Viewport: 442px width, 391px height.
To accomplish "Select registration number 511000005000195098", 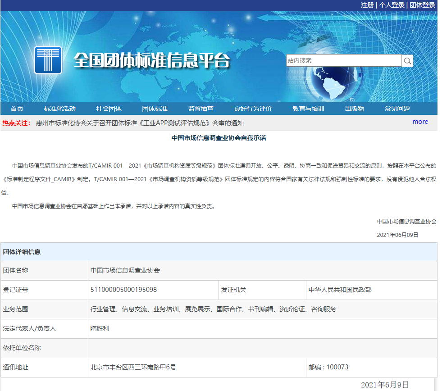I will [123, 290].
